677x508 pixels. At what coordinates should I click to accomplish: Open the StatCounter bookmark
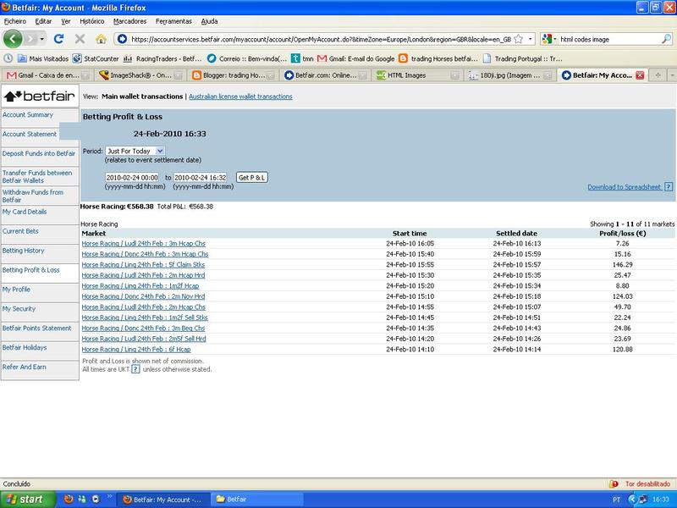96,58
